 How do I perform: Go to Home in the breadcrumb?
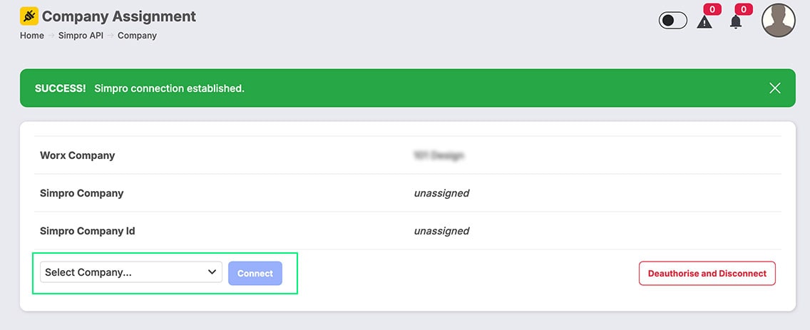32,36
